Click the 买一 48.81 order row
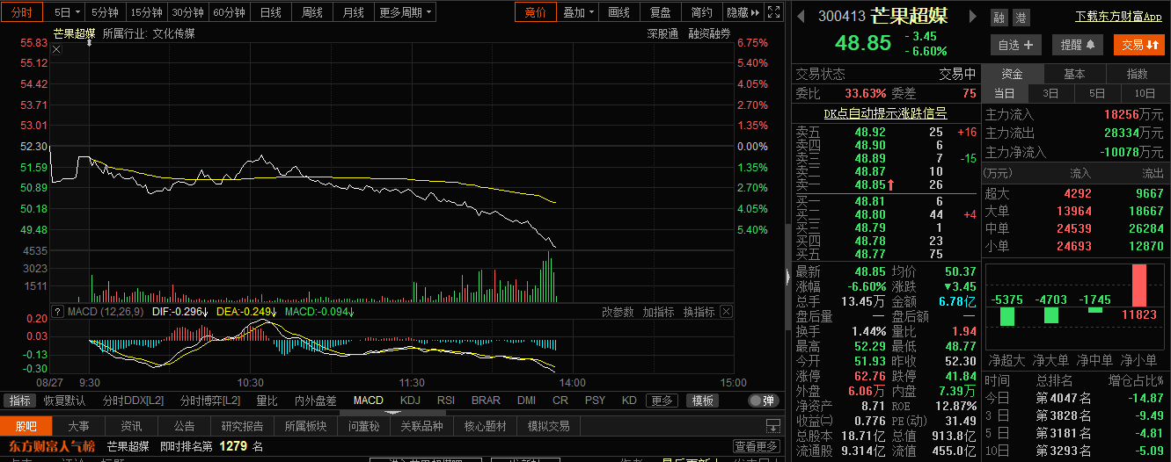1171x462 pixels. (x=886, y=201)
